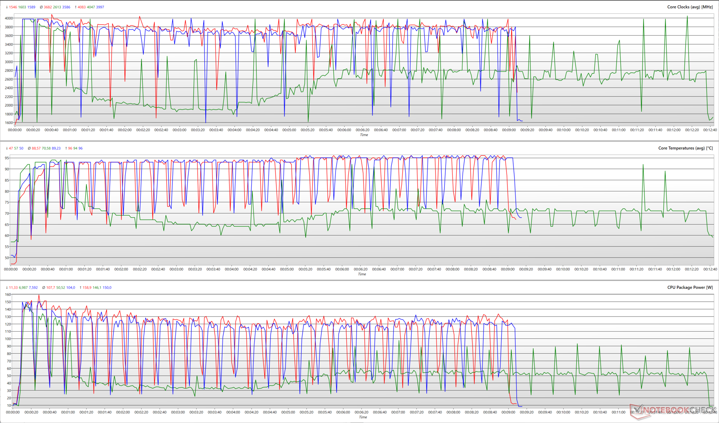This screenshot has height=423, width=719.
Task: Click the 00:02:00 marker on package power axis
Action: 123,412
